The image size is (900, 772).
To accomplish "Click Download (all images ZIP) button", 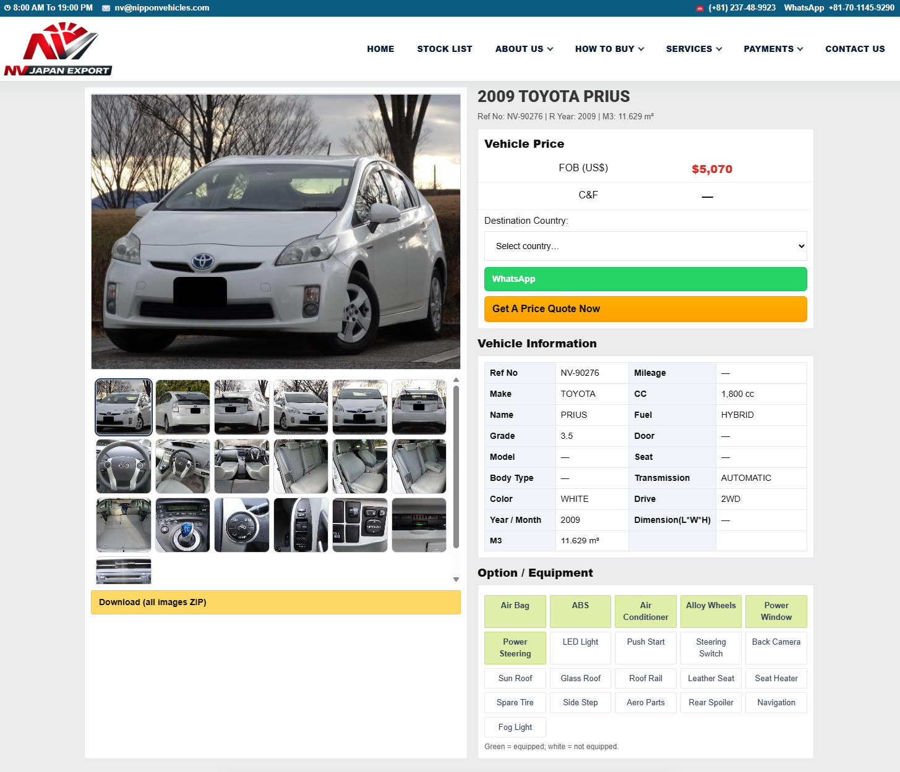I will (276, 602).
